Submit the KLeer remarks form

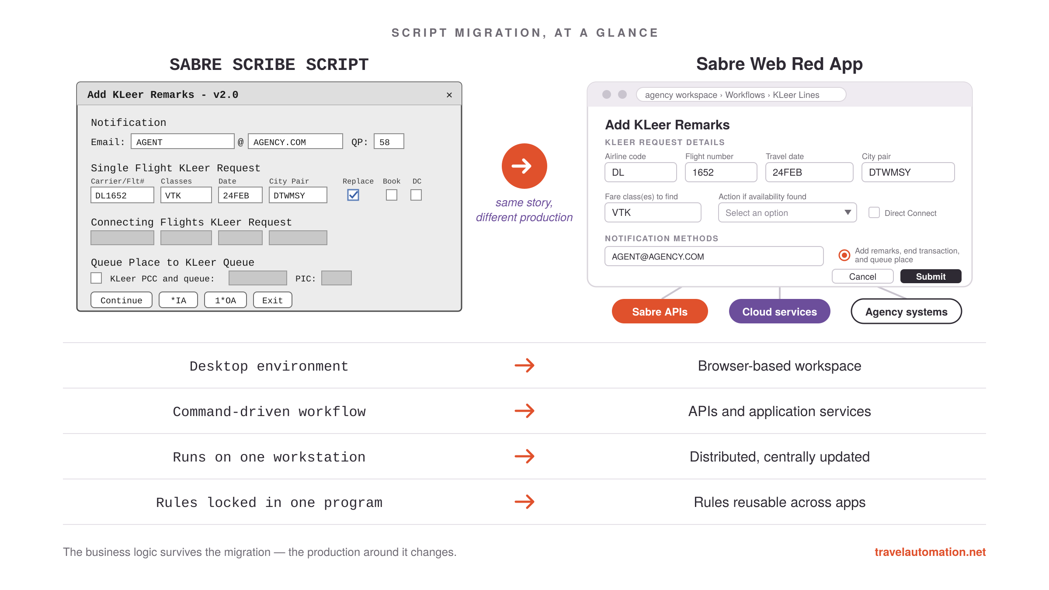931,277
